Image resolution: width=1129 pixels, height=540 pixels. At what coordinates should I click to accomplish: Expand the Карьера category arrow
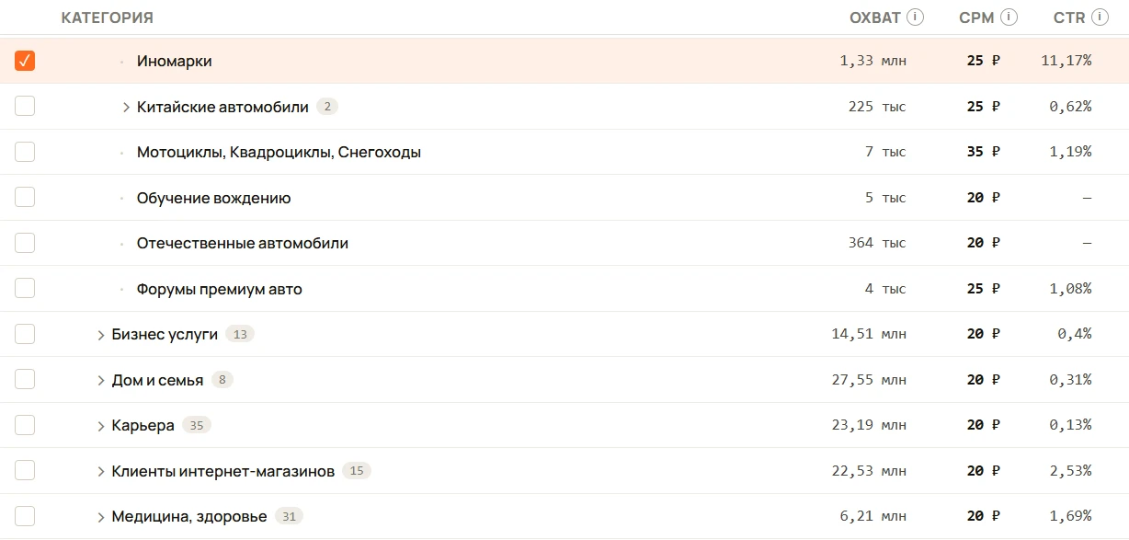point(101,426)
